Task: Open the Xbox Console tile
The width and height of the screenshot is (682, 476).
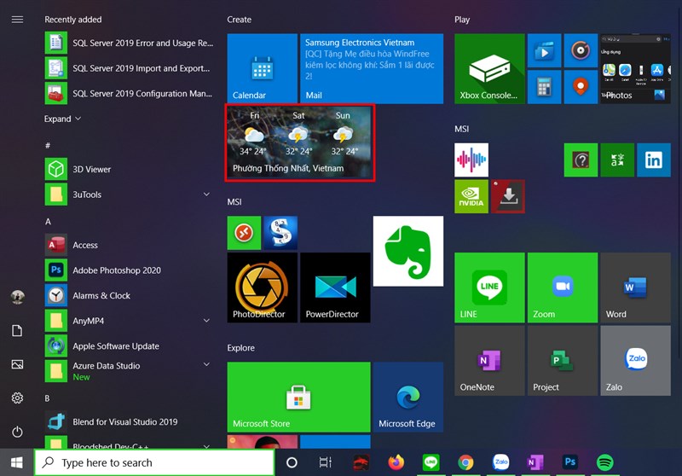Action: pyautogui.click(x=489, y=69)
